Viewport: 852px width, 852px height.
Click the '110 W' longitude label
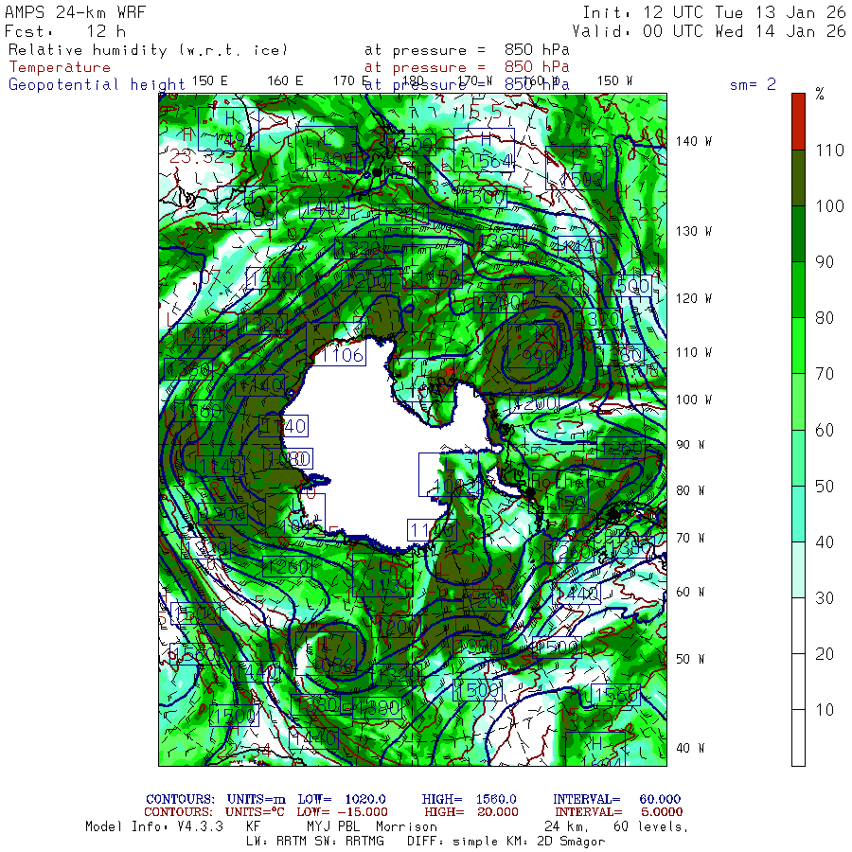(x=694, y=352)
